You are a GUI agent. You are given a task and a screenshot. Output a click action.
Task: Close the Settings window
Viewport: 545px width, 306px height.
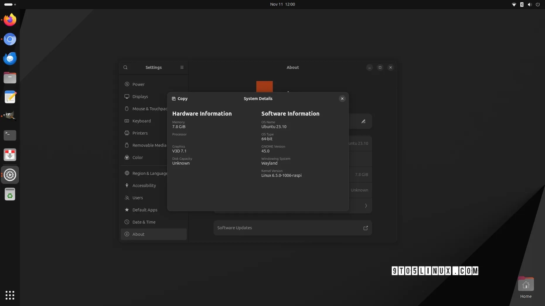pyautogui.click(x=391, y=68)
